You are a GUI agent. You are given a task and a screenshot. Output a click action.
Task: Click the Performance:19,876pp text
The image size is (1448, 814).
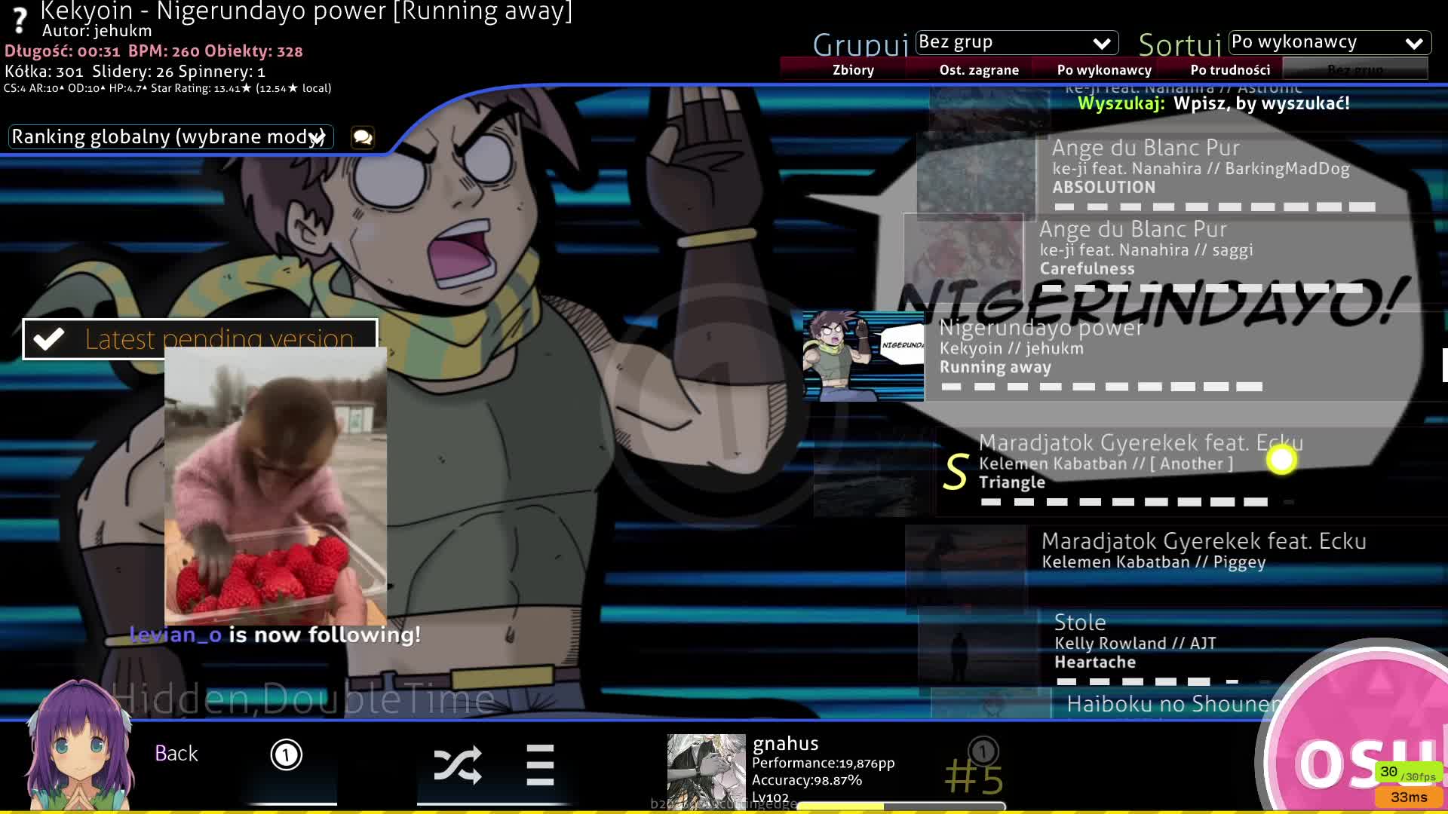tap(823, 764)
